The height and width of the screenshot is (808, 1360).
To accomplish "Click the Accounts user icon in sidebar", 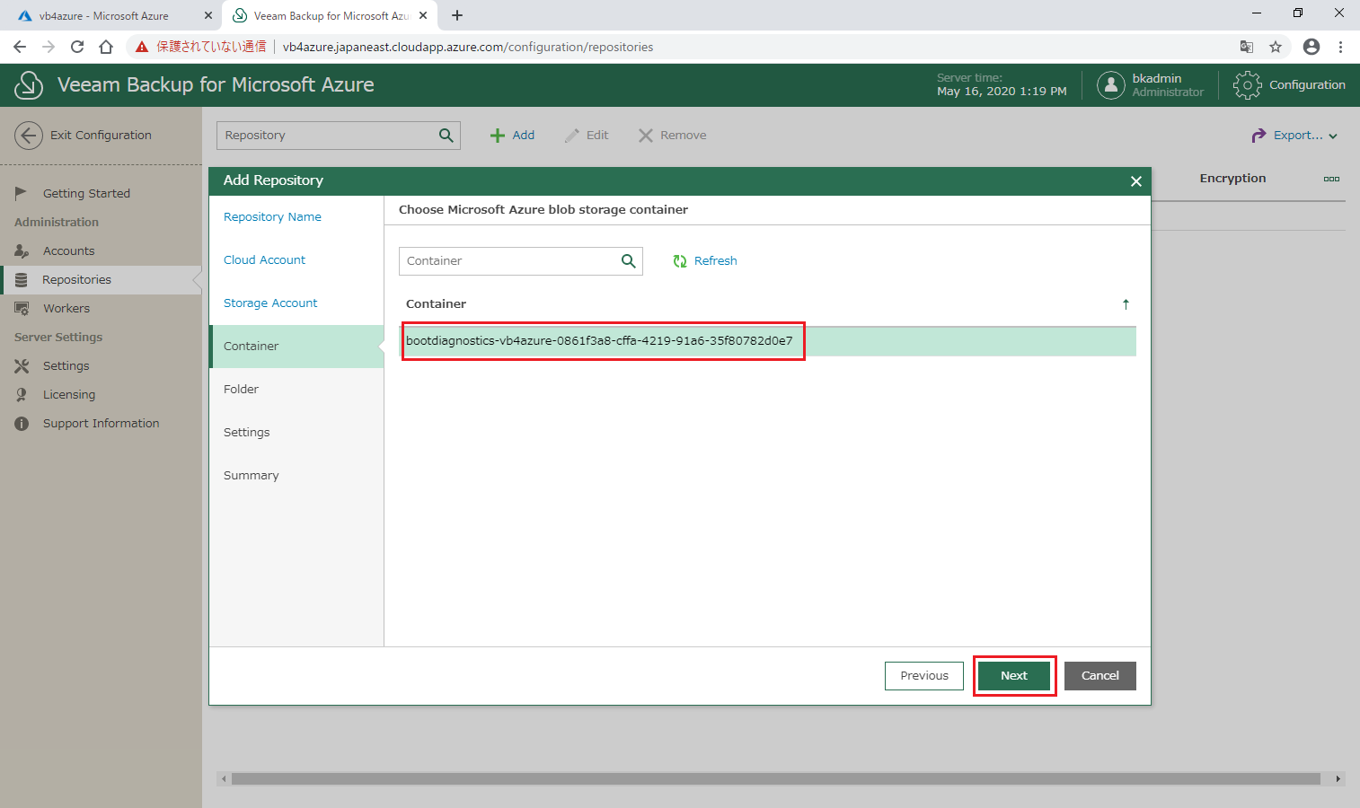I will click(22, 250).
